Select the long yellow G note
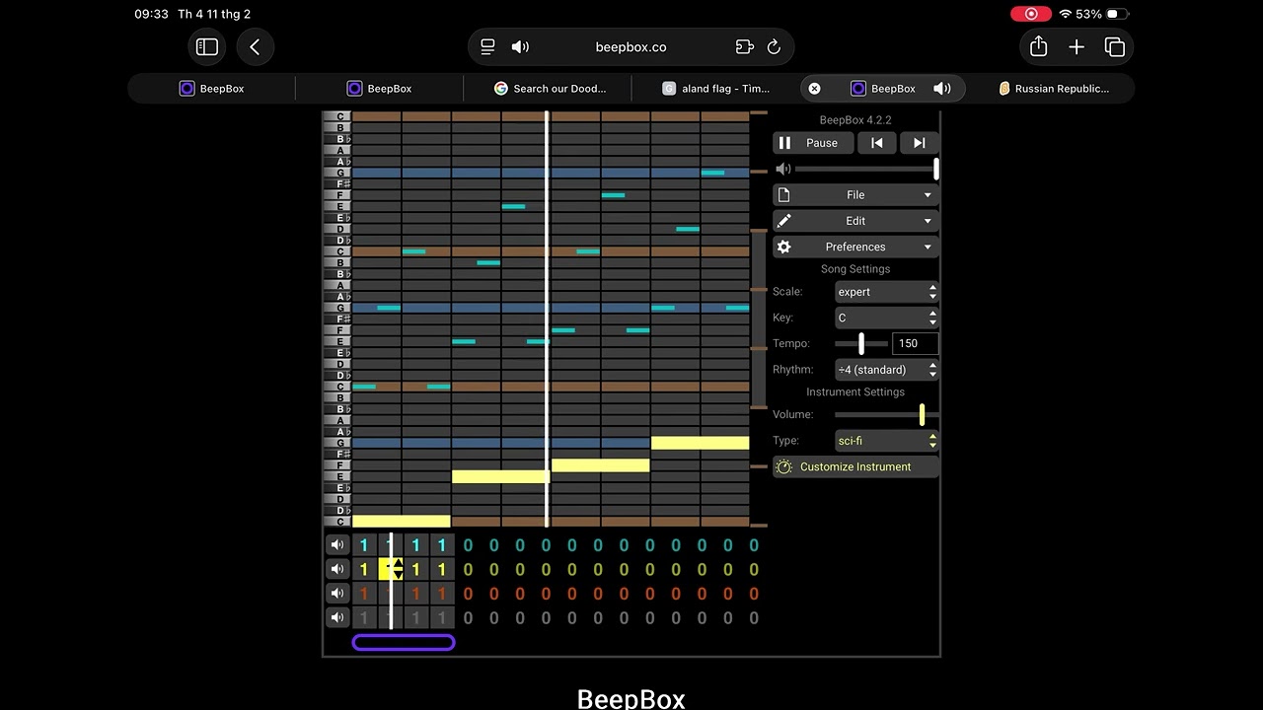 700,443
